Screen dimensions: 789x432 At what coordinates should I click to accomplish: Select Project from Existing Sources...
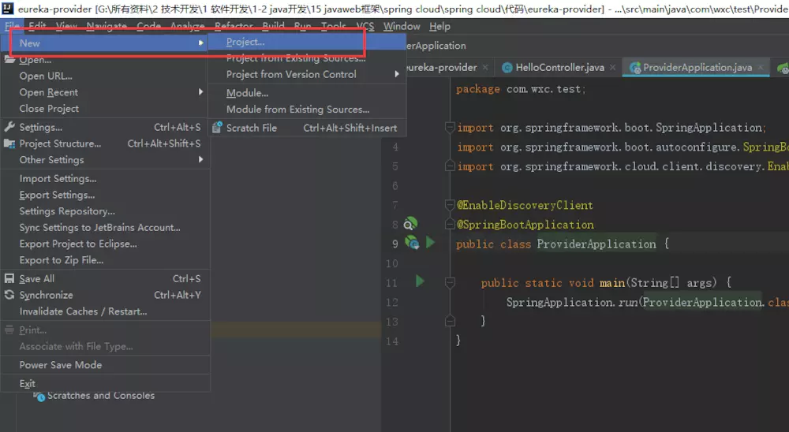point(307,58)
